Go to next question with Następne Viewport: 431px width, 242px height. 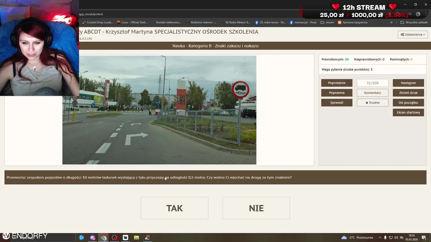[x=408, y=83]
